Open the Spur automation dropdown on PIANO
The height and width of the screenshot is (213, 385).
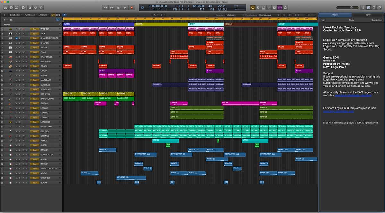point(35,76)
